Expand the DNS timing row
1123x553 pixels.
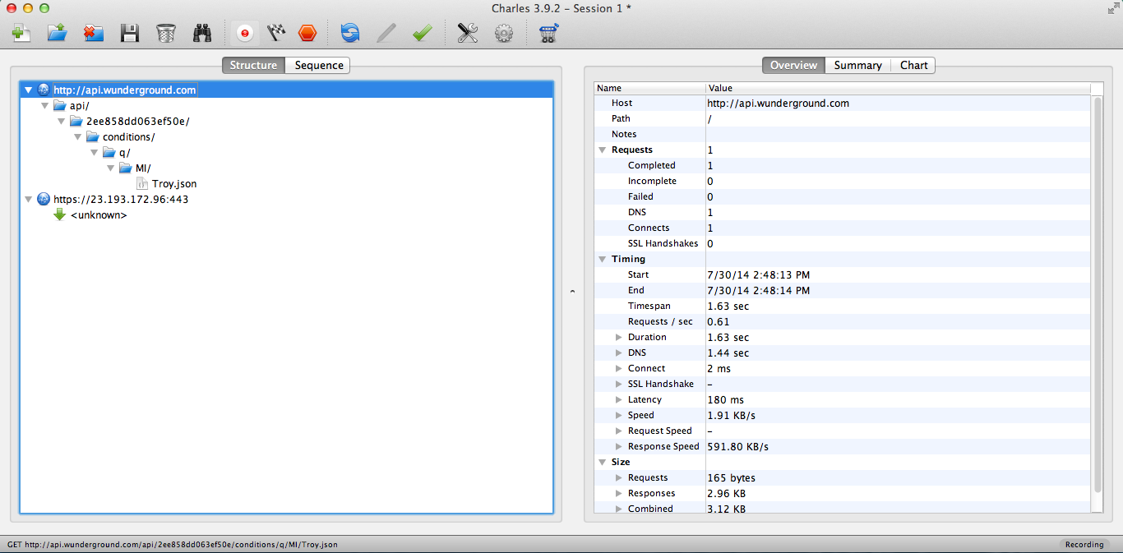click(x=619, y=353)
